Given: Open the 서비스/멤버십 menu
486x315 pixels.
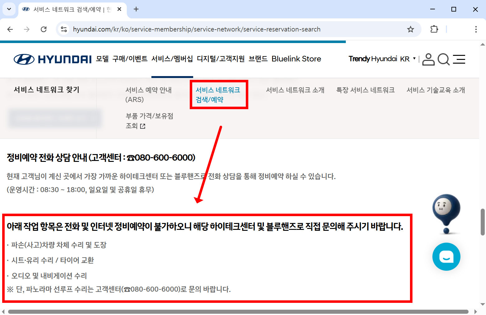Looking at the screenshot, I should click(172, 59).
